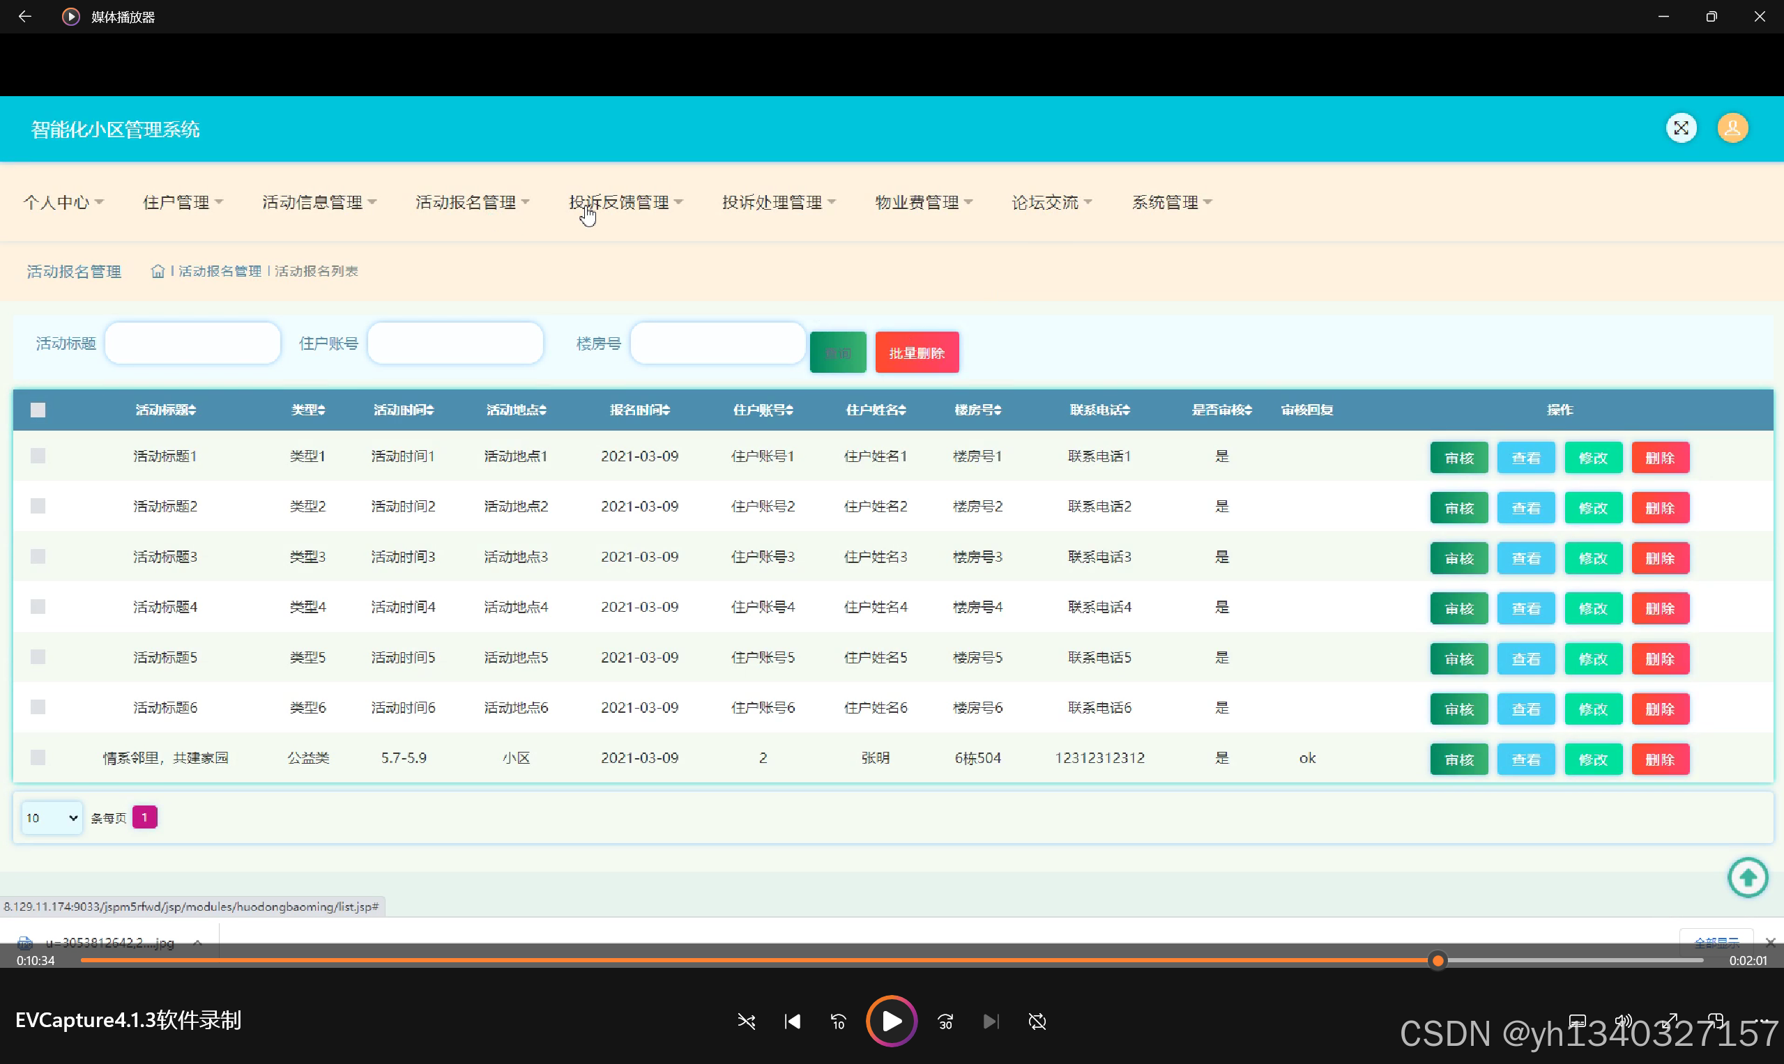
Task: Open the downloaded jpg file chevron
Action: coord(198,943)
